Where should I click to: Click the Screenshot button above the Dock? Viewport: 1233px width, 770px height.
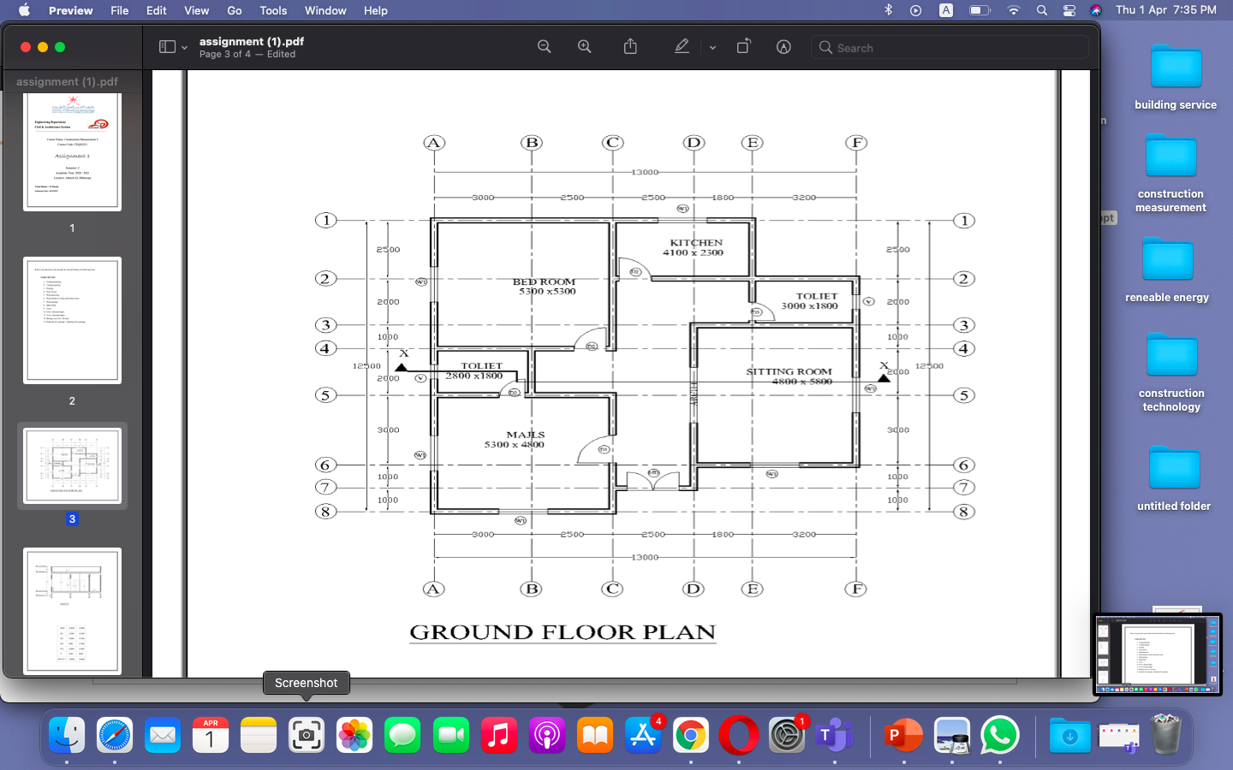pos(306,683)
